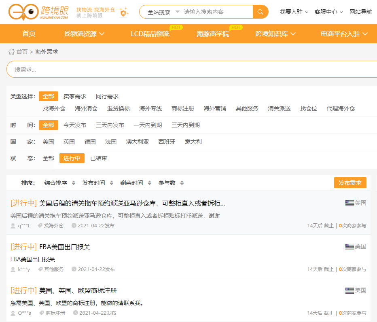Click the home icon in breadcrumb

coord(11,52)
